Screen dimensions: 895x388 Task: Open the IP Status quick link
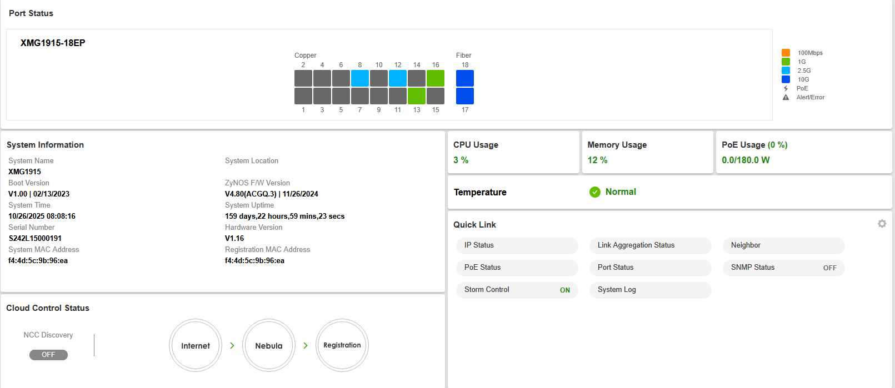[x=517, y=245]
